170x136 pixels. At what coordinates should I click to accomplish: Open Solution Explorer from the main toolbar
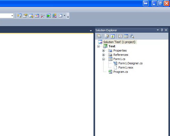[x=19, y=16]
